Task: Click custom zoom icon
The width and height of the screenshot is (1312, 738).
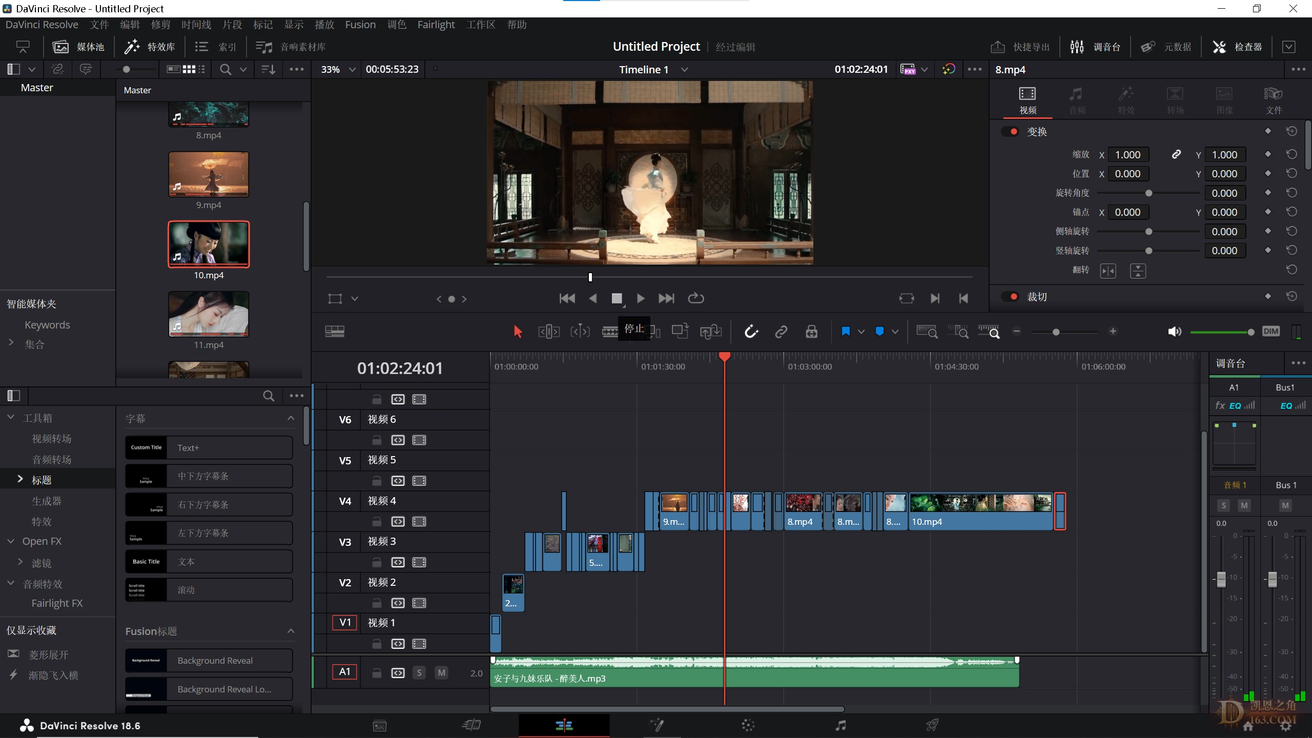Action: [x=989, y=332]
